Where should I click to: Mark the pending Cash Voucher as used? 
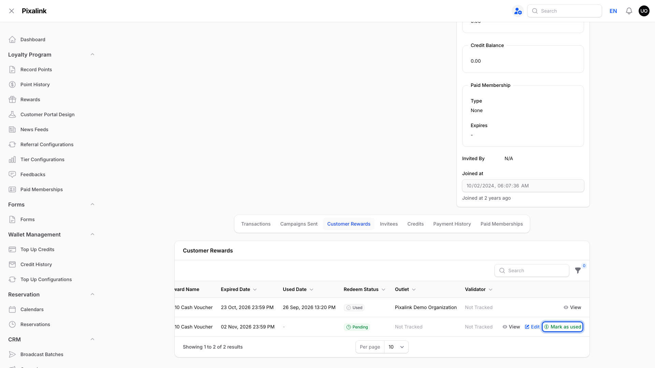[x=563, y=327]
